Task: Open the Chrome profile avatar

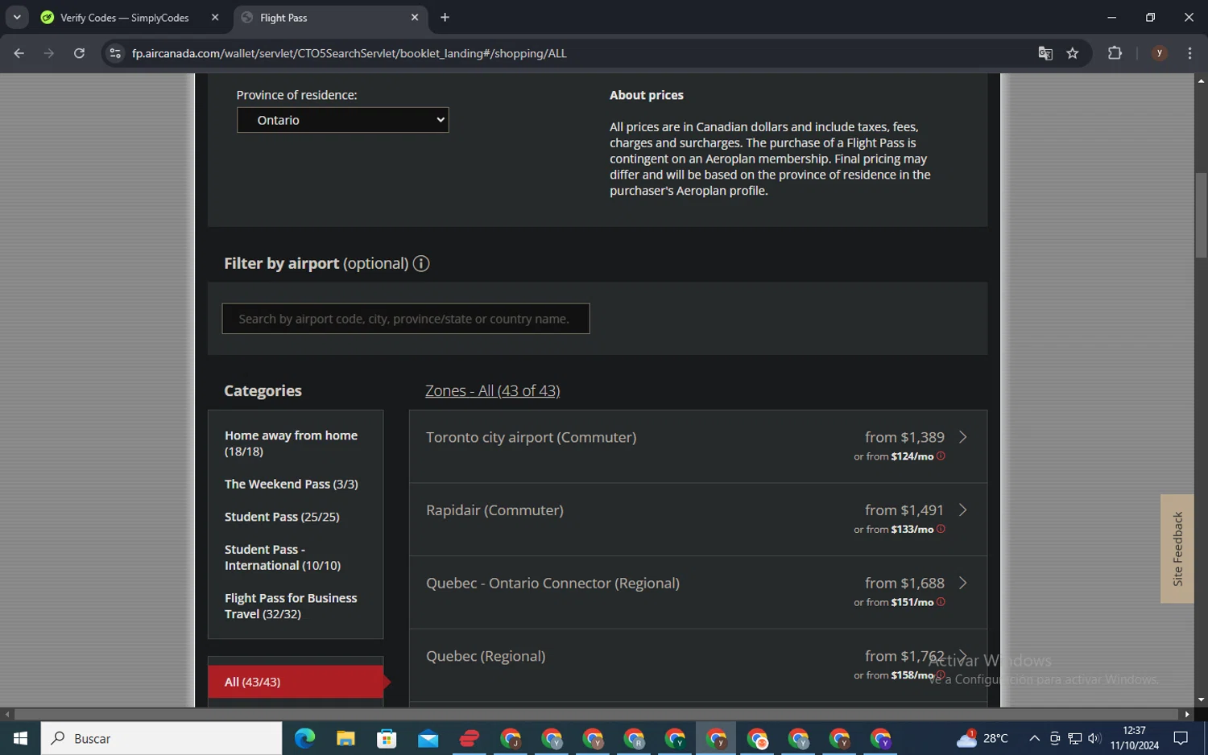Action: point(1160,53)
